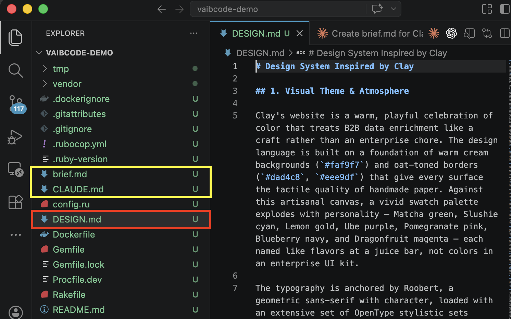Open README.md in the explorer

[121, 310]
